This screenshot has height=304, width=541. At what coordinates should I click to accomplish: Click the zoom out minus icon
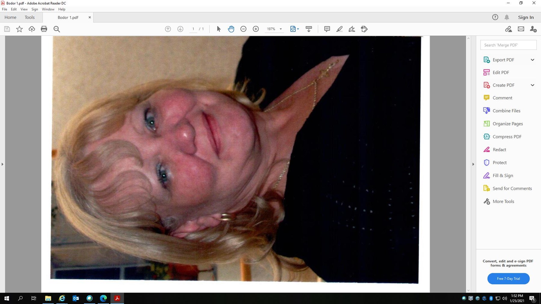tap(243, 29)
